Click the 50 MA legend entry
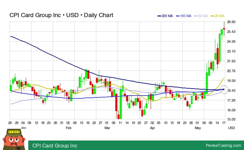The width and height of the screenshot is (244, 150). tap(201, 16)
